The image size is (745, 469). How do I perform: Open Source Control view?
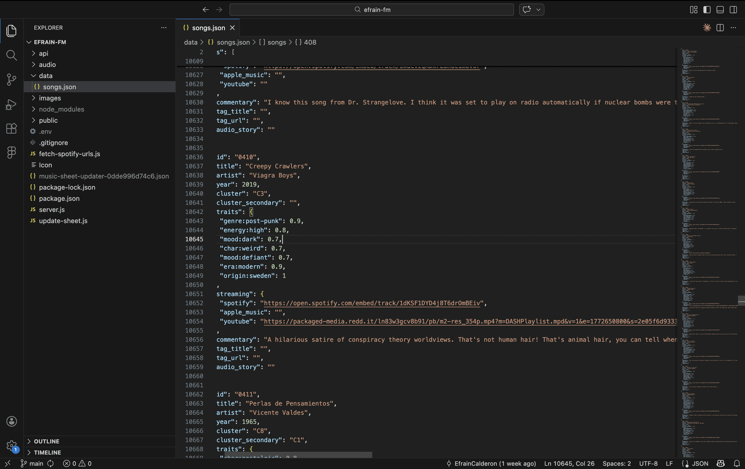[11, 80]
